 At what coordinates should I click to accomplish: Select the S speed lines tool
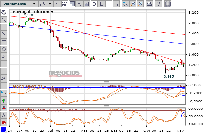pos(4,93)
